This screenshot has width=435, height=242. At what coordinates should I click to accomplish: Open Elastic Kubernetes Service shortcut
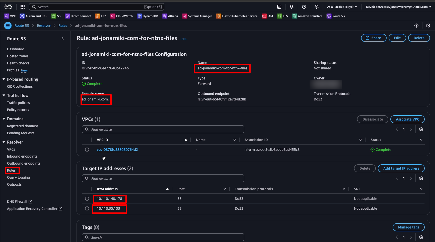237,16
